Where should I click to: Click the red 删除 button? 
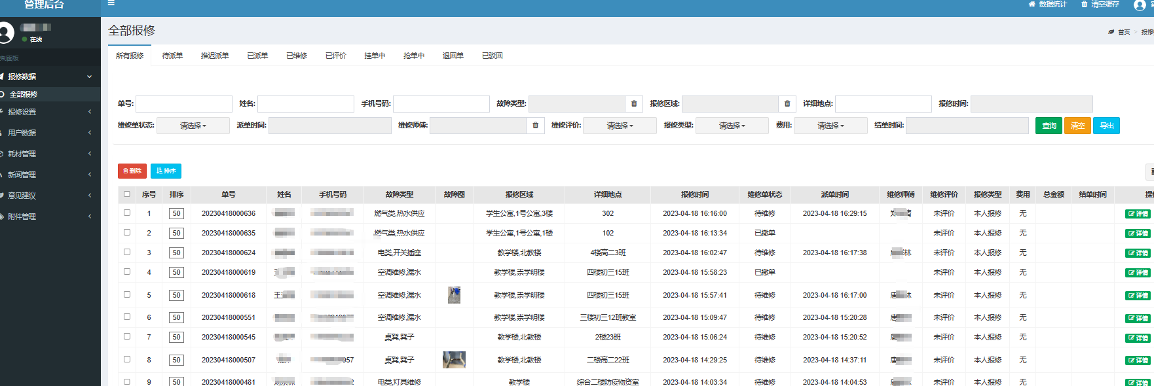click(132, 171)
